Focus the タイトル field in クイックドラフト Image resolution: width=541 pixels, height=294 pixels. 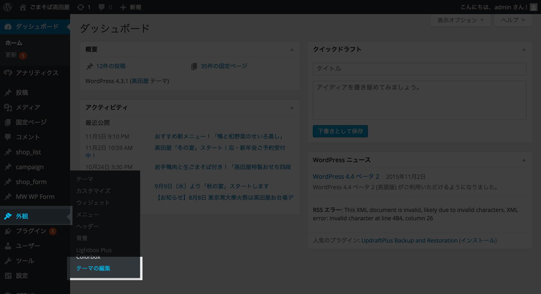pyautogui.click(x=420, y=68)
